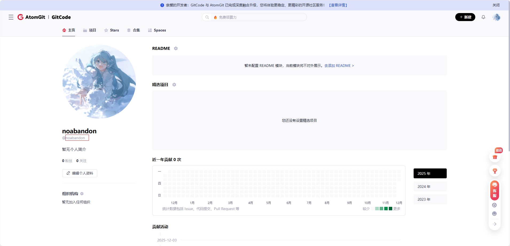Open the 客服 customer service panel
Viewport: 510px width, 246px height.
(x=494, y=190)
